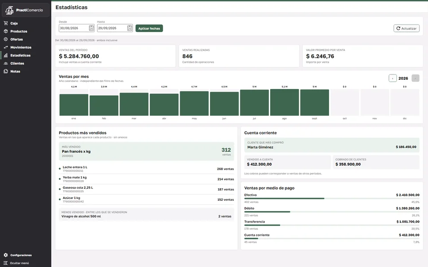Click the Pan francés x kg top product
This screenshot has width=428, height=267.
(146, 151)
